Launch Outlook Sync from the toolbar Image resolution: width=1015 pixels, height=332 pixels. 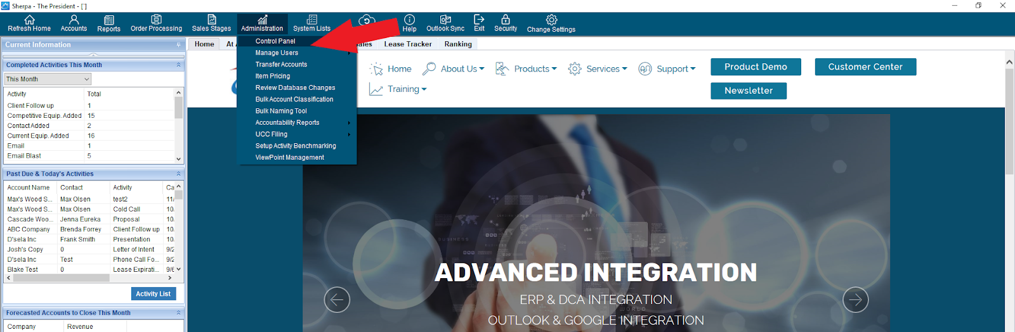point(445,23)
